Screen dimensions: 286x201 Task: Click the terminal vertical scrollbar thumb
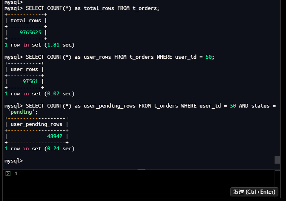click(277, 160)
